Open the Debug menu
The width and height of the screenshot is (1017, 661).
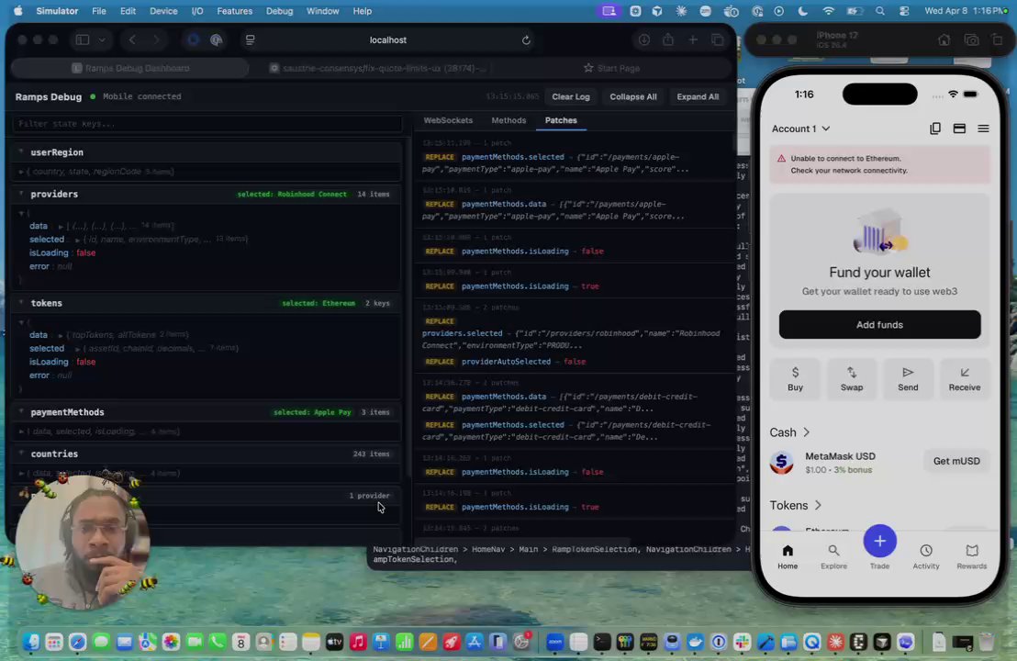[280, 11]
